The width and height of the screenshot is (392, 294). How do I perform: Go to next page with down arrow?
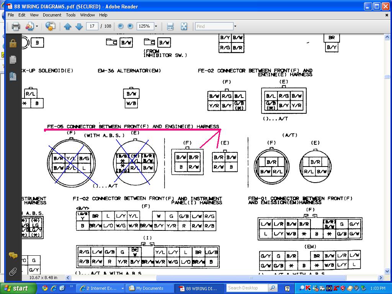pos(79,26)
